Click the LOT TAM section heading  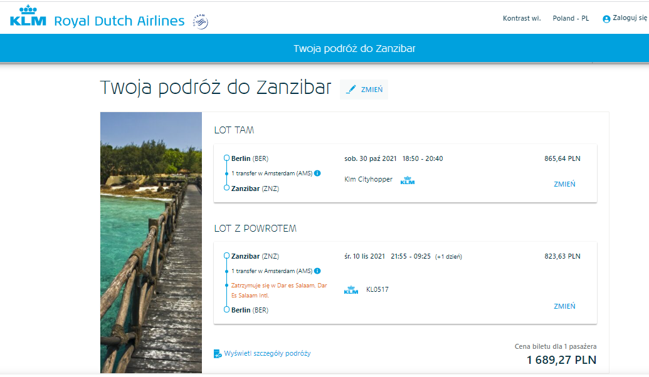(234, 130)
